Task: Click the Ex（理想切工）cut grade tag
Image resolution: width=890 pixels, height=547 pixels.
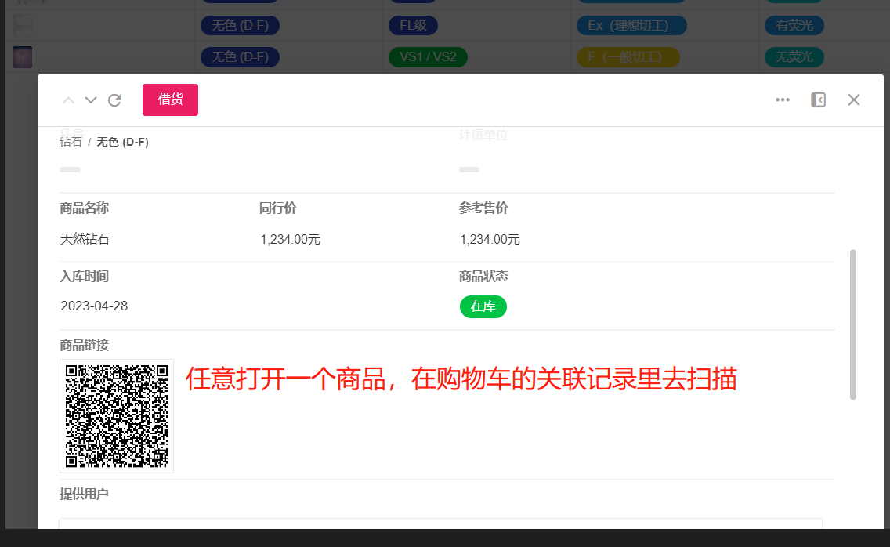Action: click(x=630, y=25)
